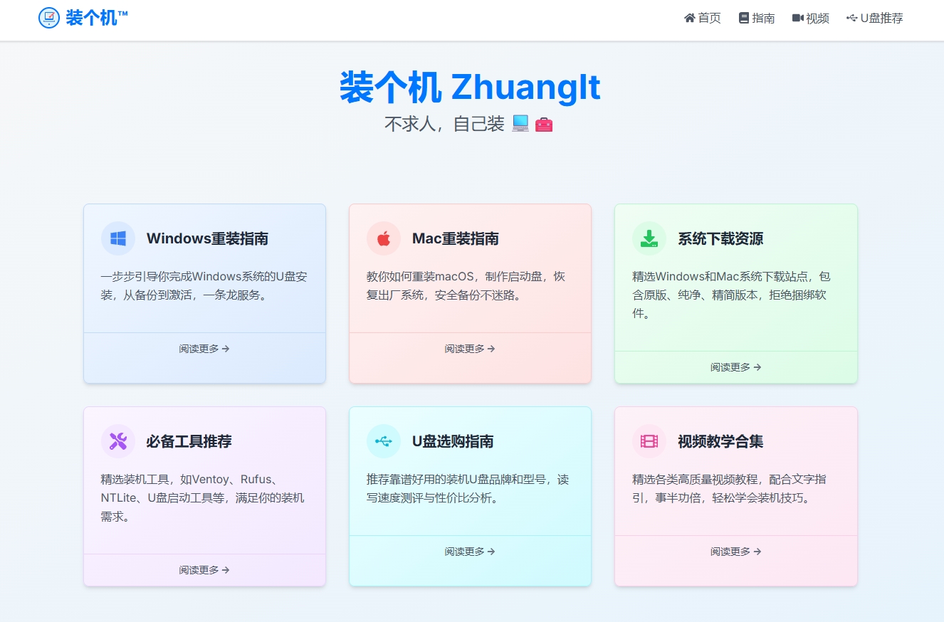Screen dimensions: 944x622
Task: Click the USB icon on U盘选购指南 card
Action: (383, 441)
